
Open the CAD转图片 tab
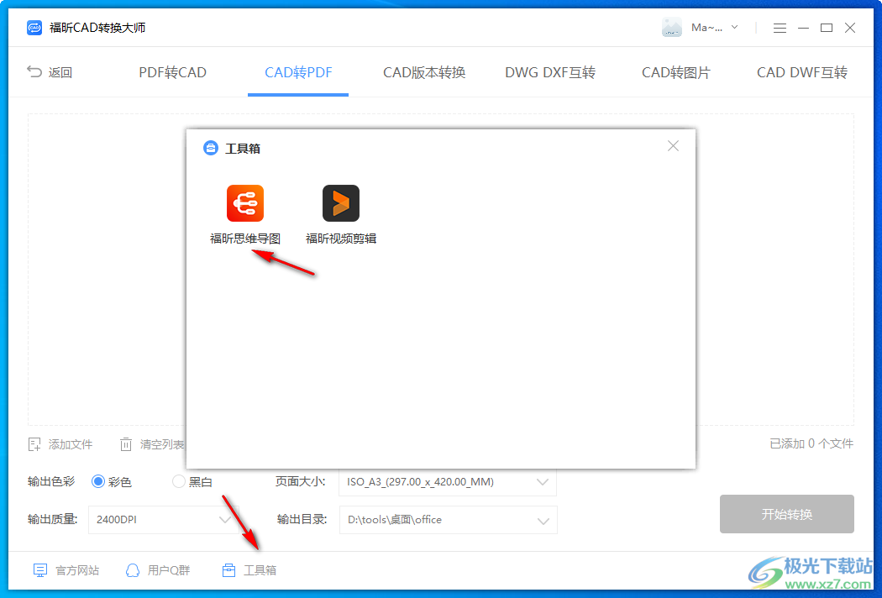(x=676, y=72)
